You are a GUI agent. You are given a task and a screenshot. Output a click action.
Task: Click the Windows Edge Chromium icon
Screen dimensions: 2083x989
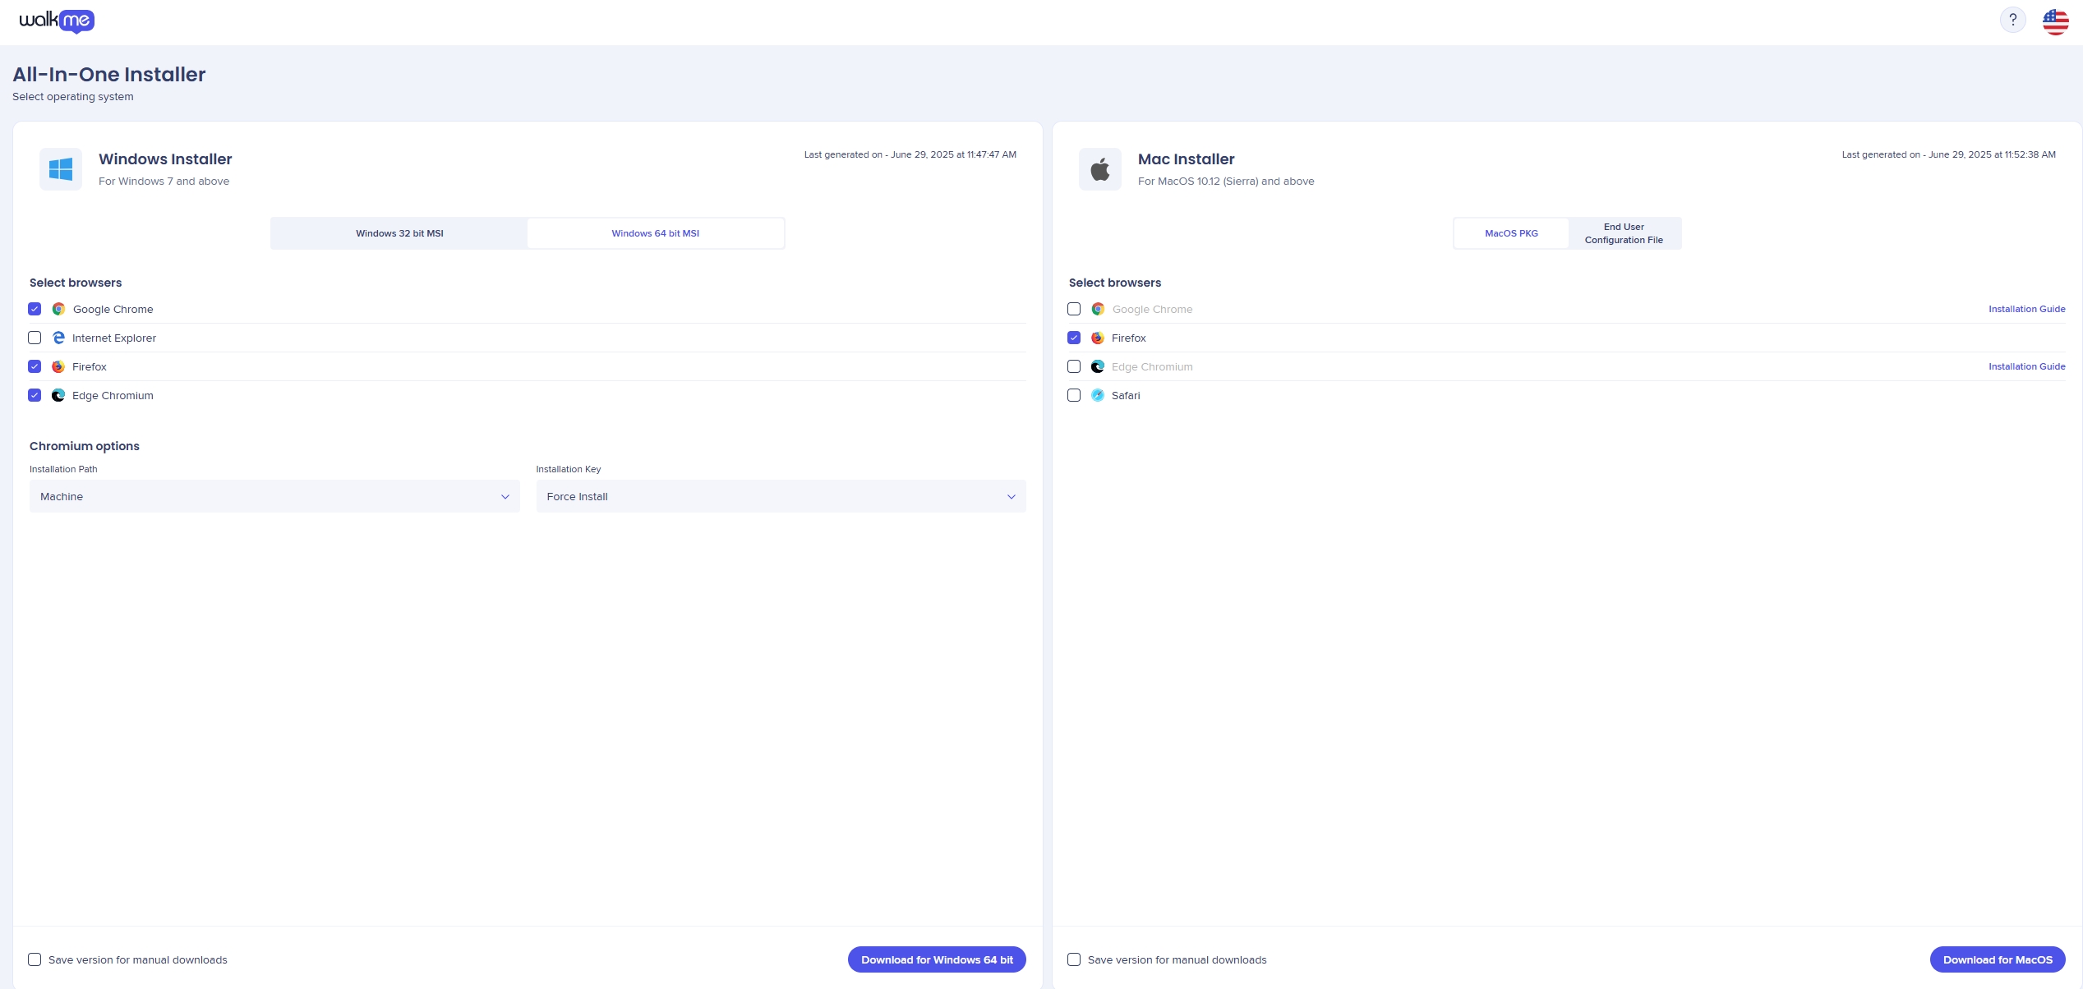[58, 395]
